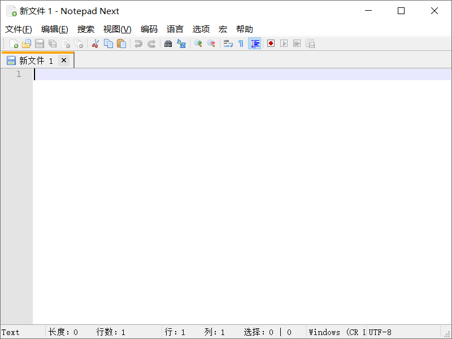Save the current document
This screenshot has height=339, width=452.
39,44
